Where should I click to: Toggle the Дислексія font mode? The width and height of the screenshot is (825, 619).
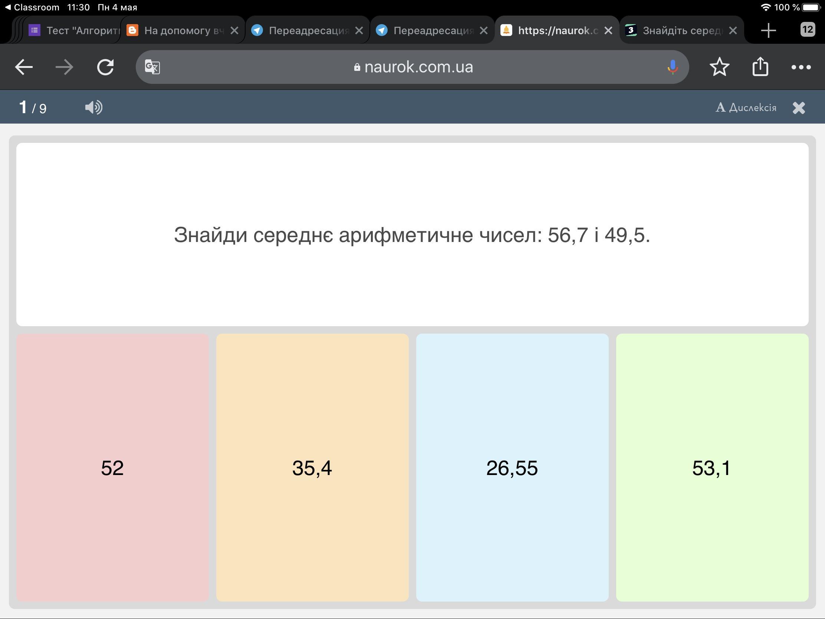click(746, 108)
